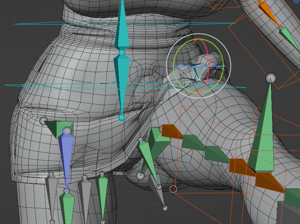
Task: Click the cyan joint between the spine bones
Action: point(122,53)
